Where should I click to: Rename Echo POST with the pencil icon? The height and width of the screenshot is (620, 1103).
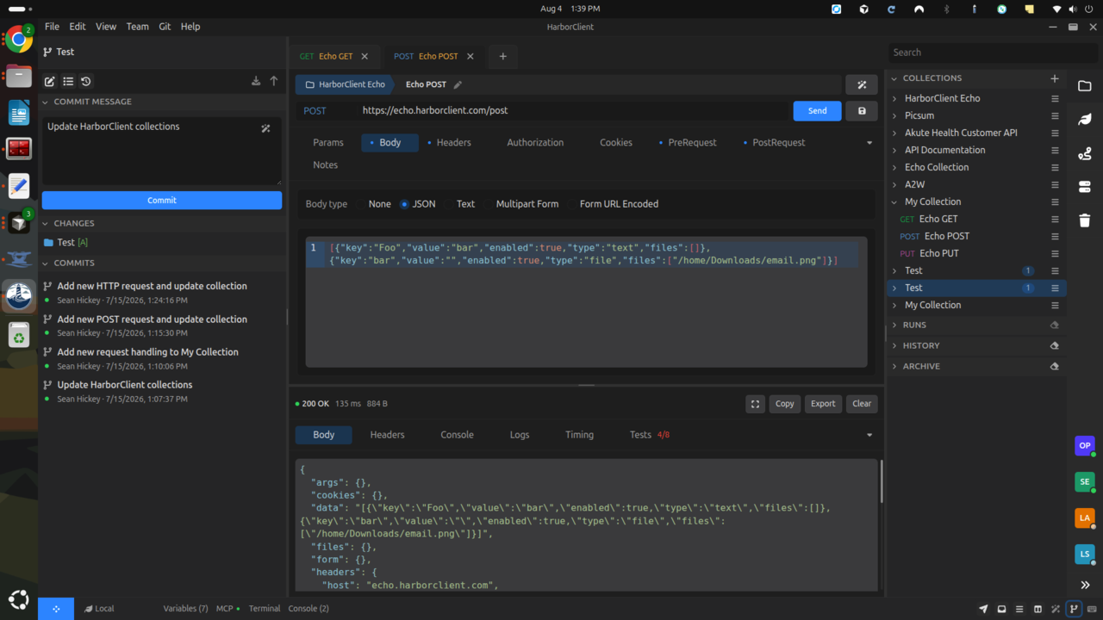458,84
